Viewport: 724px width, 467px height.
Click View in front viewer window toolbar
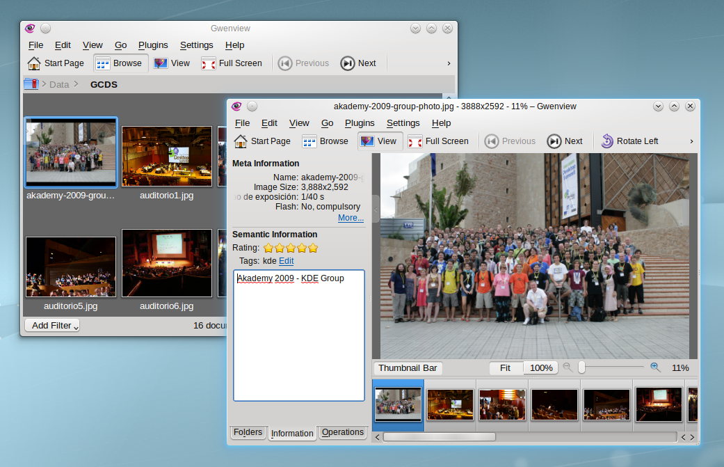coord(380,141)
